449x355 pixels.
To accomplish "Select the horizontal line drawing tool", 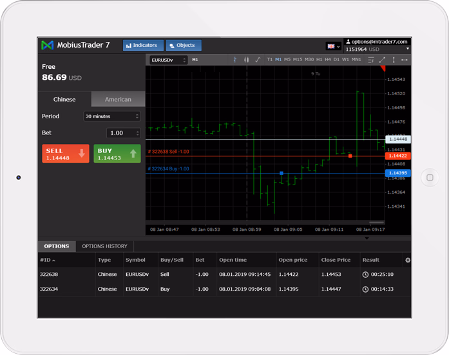I will pyautogui.click(x=405, y=60).
